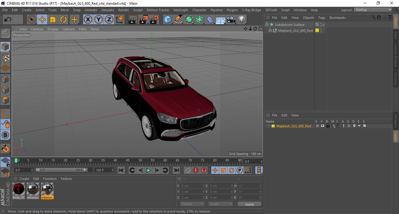Open the Scale mode dropdown
Viewport: 399px width, 214px height.
(x=221, y=204)
